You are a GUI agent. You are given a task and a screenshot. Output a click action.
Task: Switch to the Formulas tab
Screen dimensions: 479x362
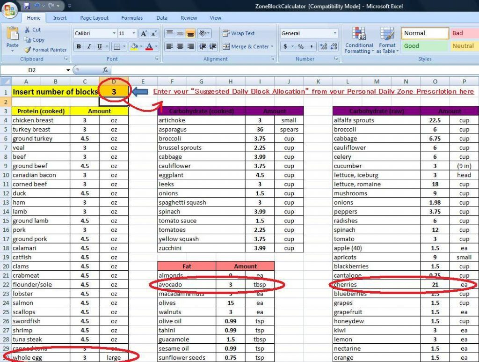[131, 17]
